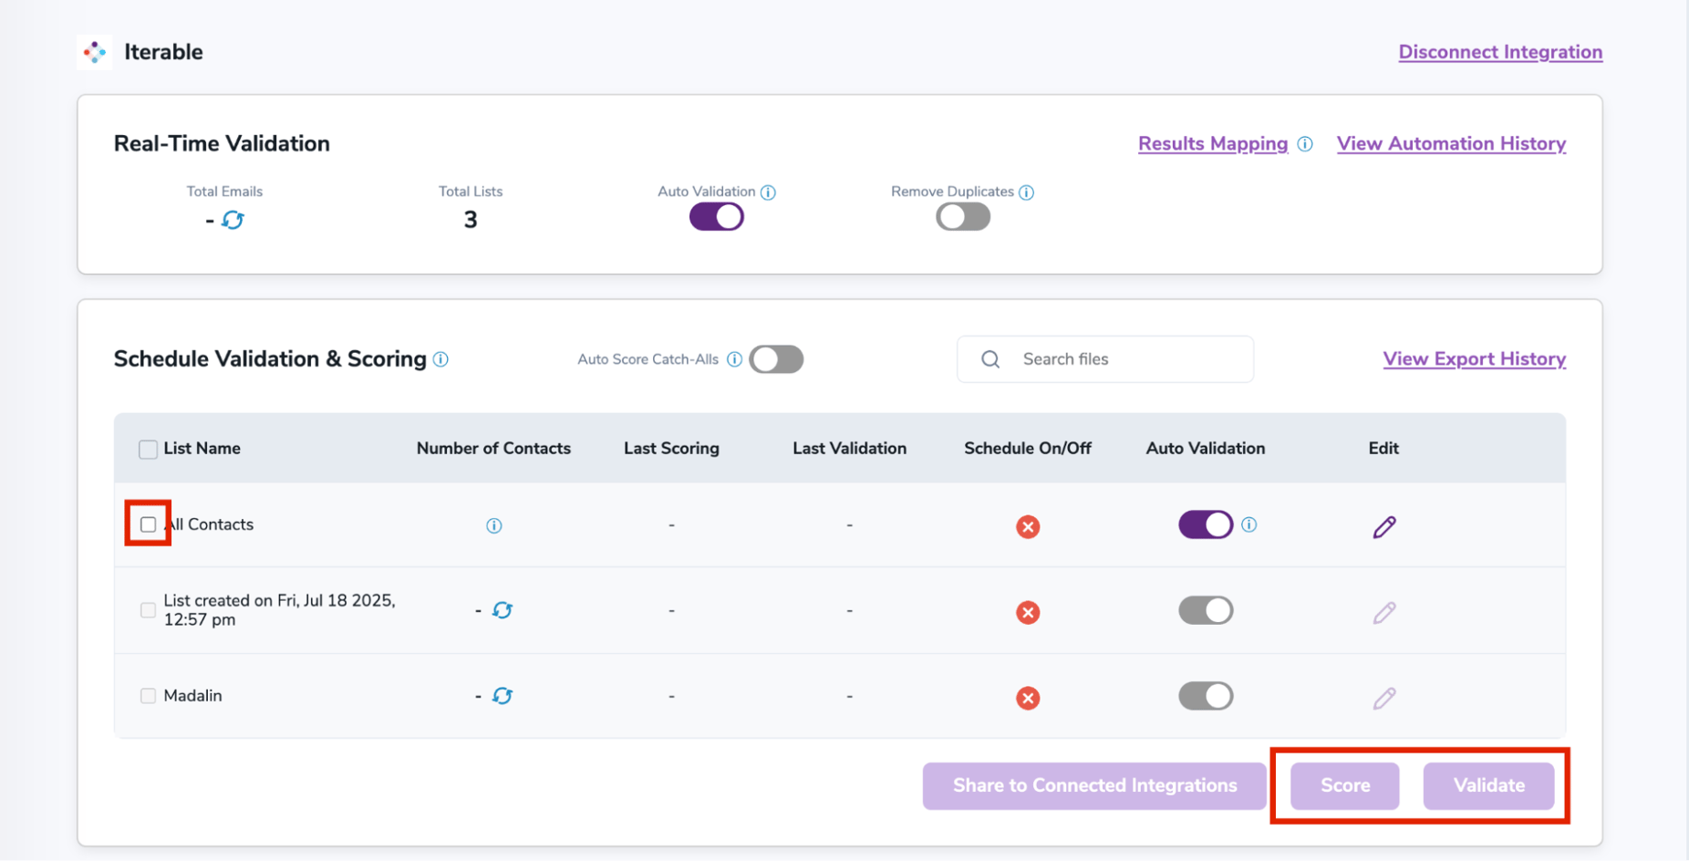The height and width of the screenshot is (861, 1689).
Task: Open the Results Mapping link
Action: tap(1213, 144)
